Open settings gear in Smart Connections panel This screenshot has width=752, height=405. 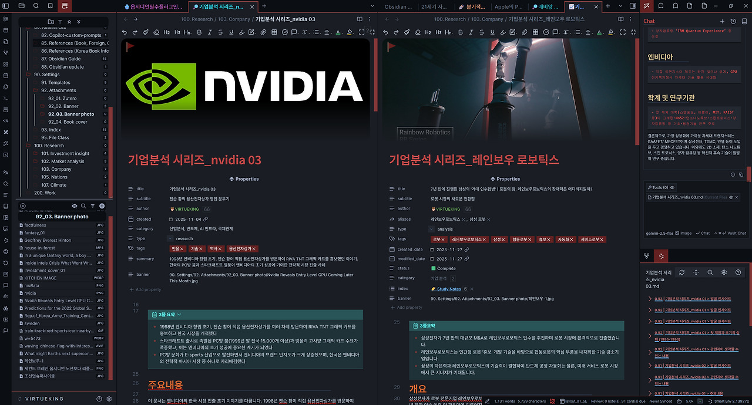724,272
